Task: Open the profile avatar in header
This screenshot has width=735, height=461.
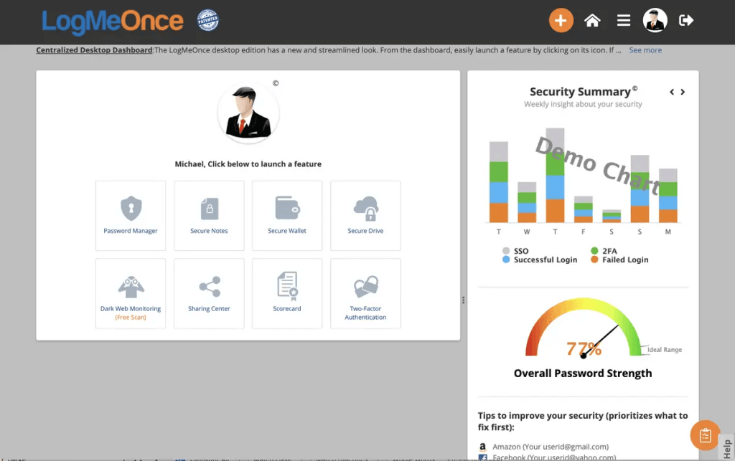Action: pyautogui.click(x=655, y=20)
